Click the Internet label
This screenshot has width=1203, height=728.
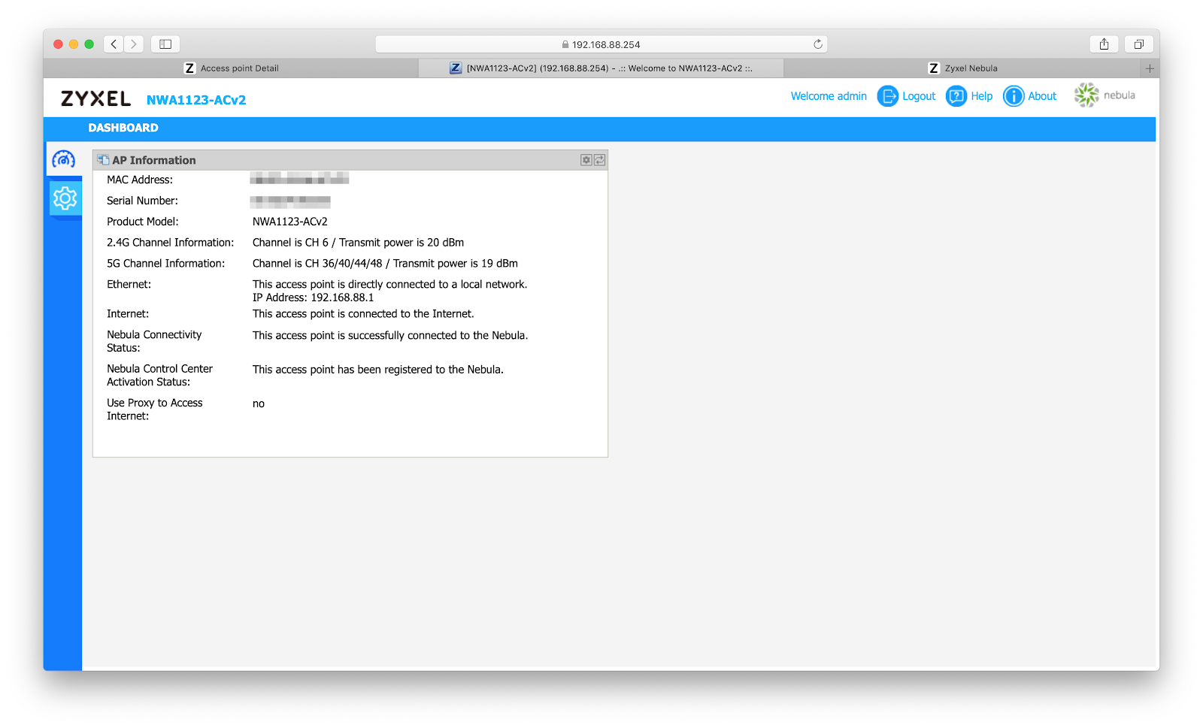[x=128, y=314]
